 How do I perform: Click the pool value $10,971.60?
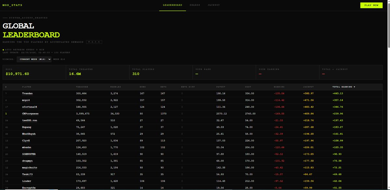pyautogui.click(x=17, y=74)
